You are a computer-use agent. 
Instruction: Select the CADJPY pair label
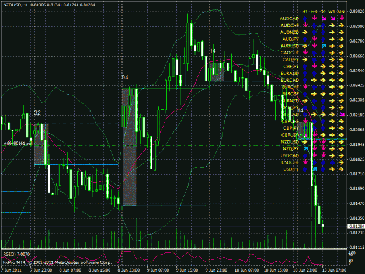290,60
